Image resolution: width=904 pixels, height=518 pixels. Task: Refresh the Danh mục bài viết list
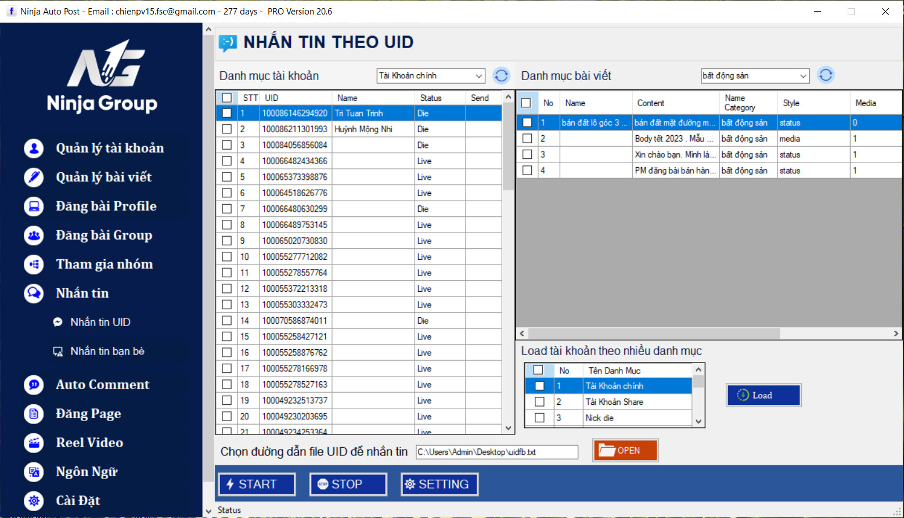coord(826,75)
